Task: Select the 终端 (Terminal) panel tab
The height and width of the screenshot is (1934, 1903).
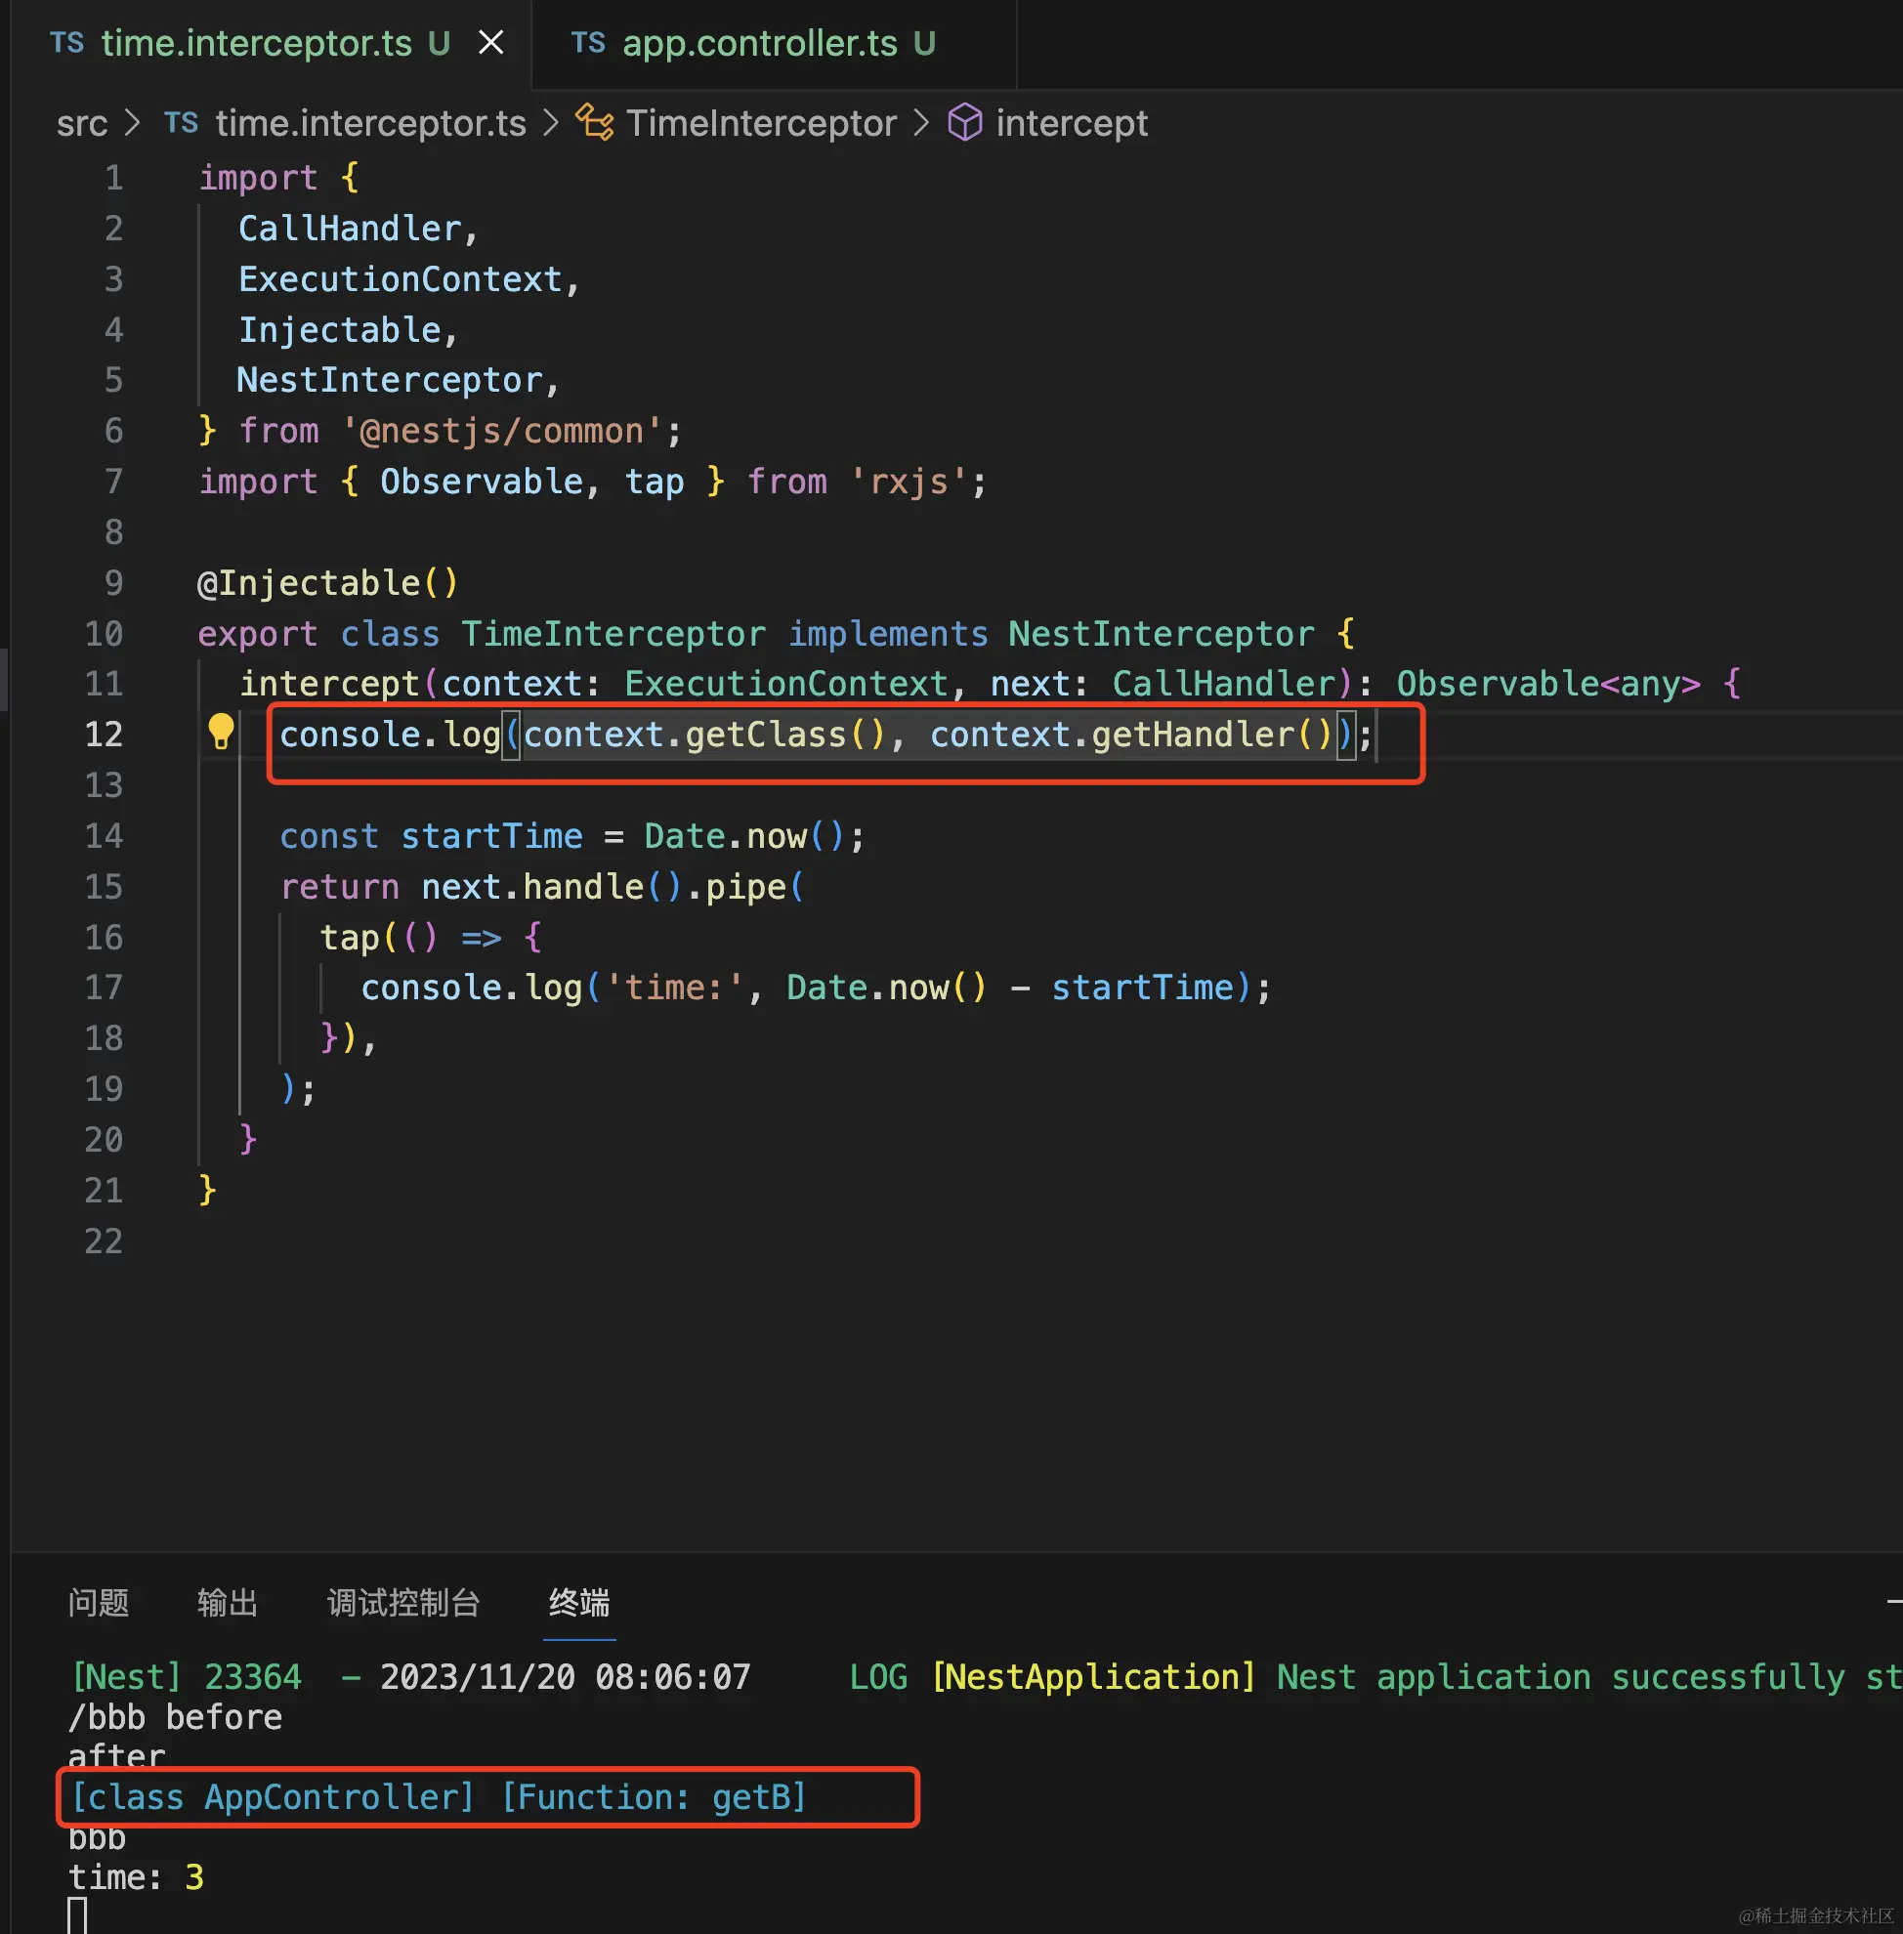Action: click(578, 1602)
